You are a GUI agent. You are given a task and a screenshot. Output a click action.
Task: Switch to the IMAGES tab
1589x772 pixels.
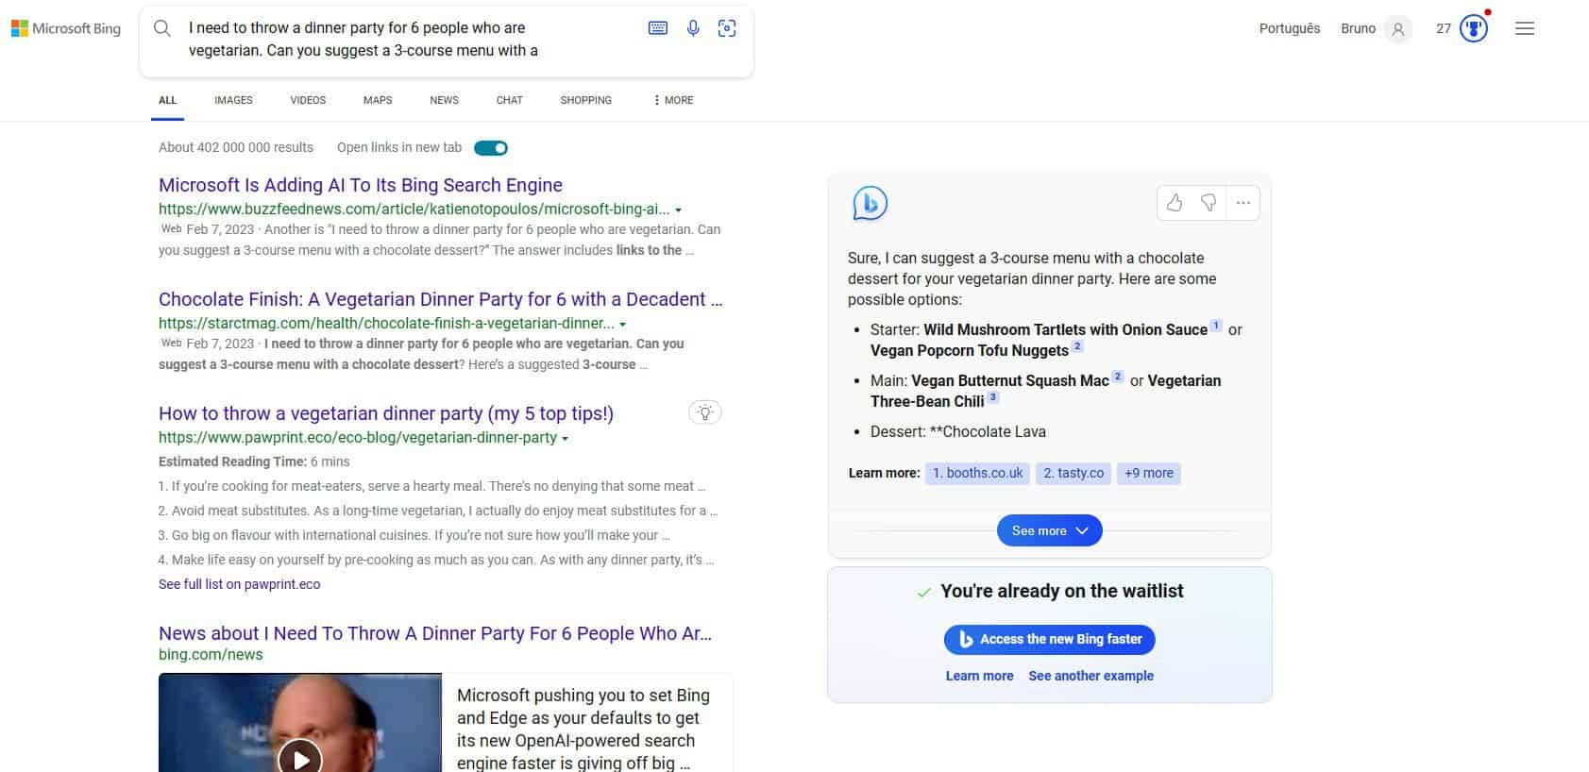pyautogui.click(x=233, y=100)
